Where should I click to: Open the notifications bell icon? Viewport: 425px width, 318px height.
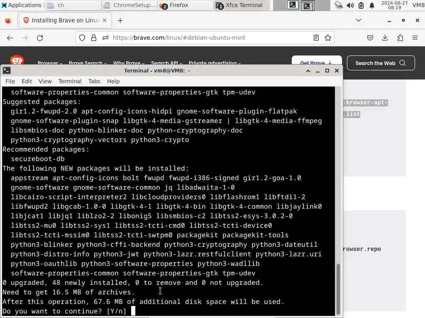[x=372, y=5]
